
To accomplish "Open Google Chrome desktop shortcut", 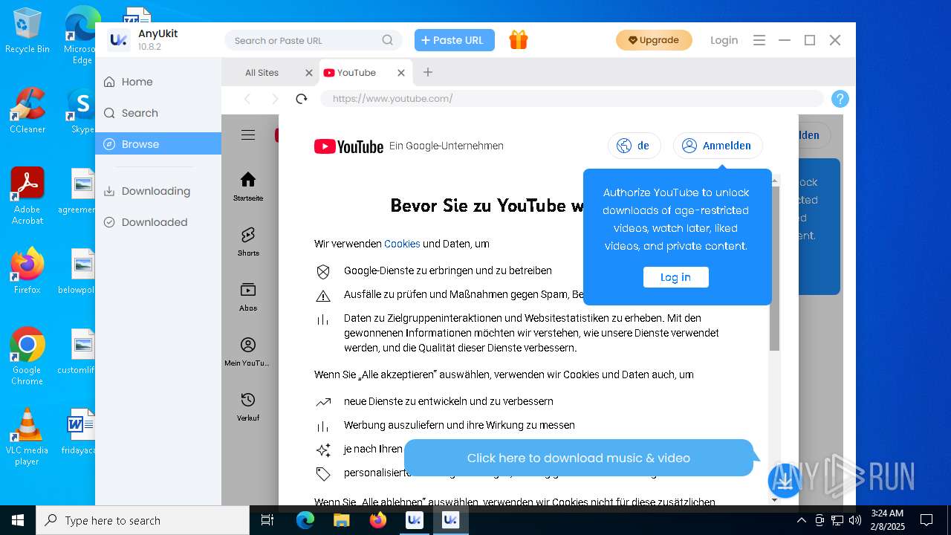I will coord(27,357).
